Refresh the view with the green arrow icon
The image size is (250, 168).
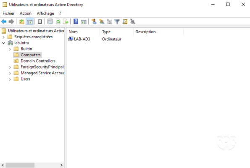coord(58,21)
